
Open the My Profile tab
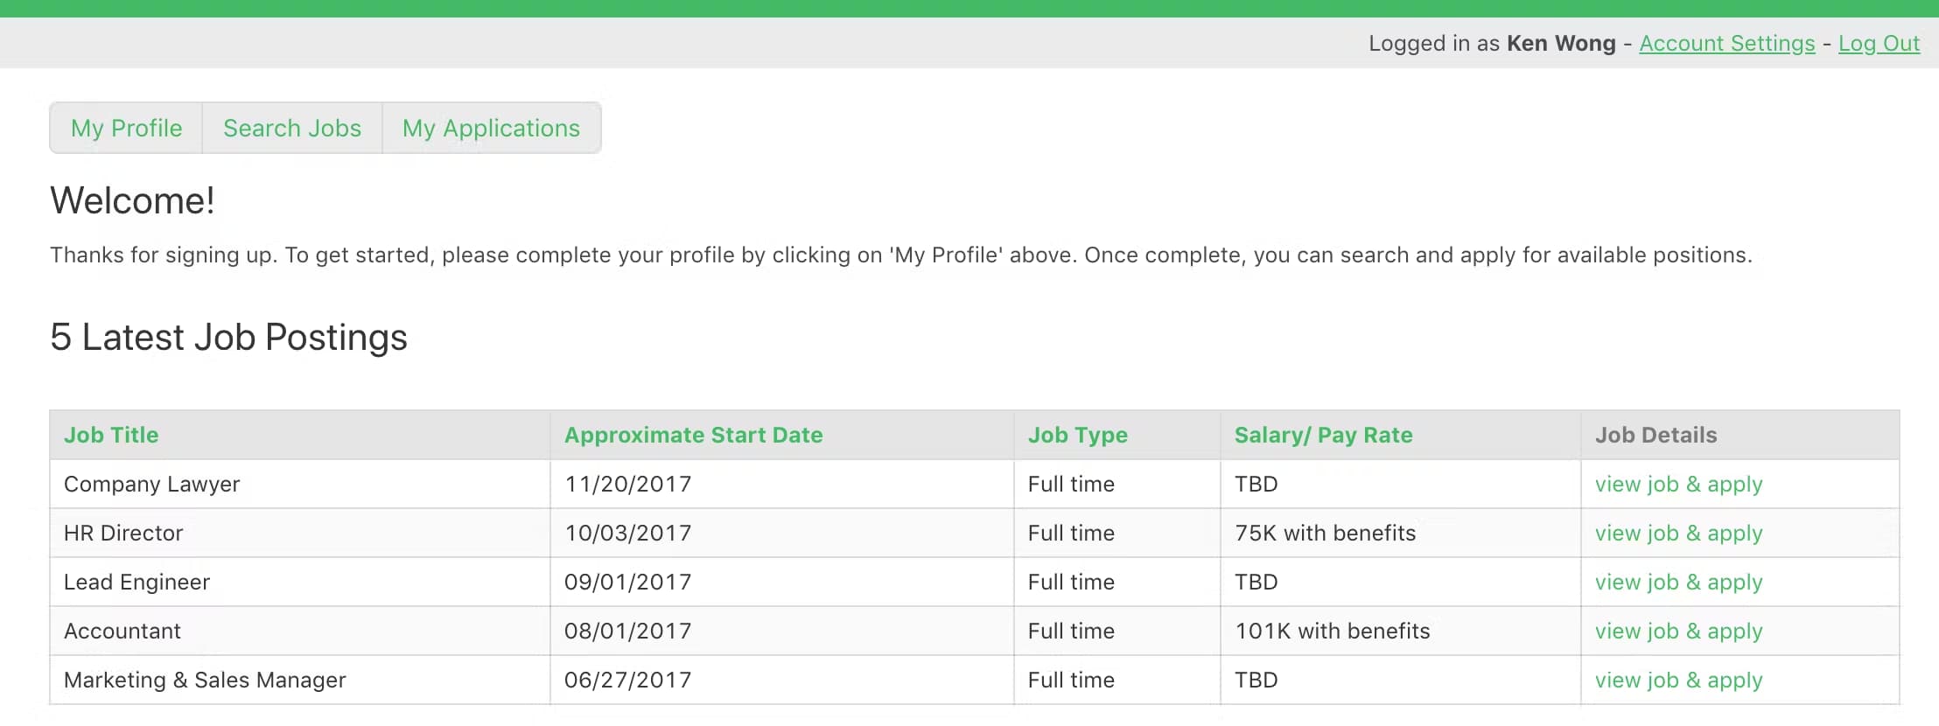(x=126, y=129)
